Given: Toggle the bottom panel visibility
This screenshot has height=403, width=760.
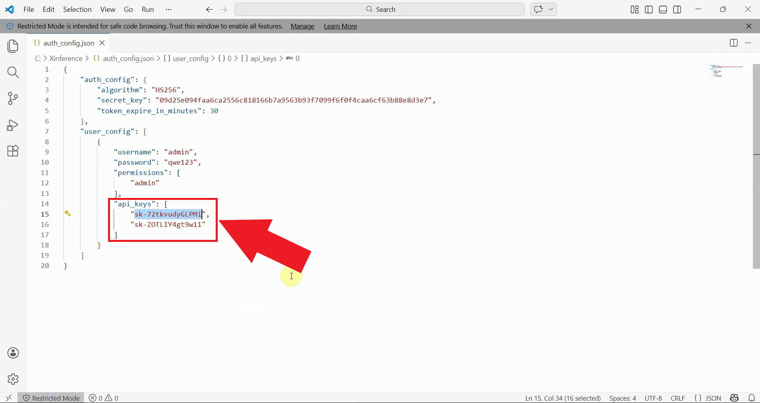Looking at the screenshot, I should click(662, 9).
